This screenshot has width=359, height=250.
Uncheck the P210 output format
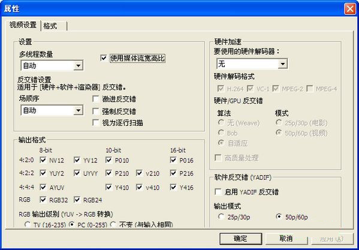click(108, 173)
